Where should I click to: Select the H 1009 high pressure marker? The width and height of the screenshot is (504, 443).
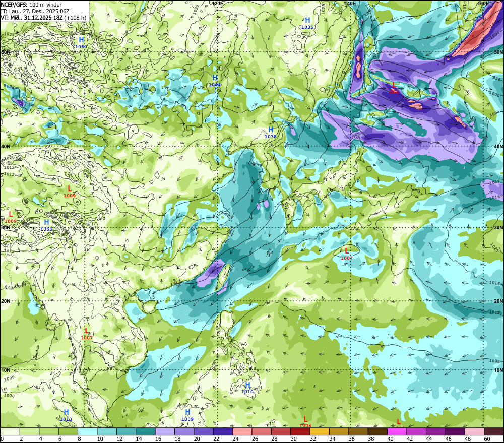(187, 415)
